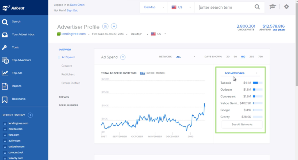
Task: Open the Creative section
Action: click(67, 66)
